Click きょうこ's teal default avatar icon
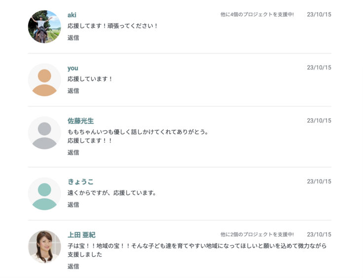Image resolution: width=363 pixels, height=278 pixels. (x=44, y=193)
